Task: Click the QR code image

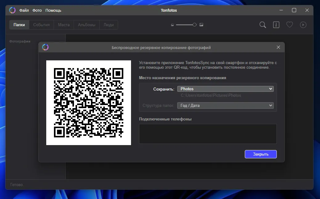Action: (88, 103)
